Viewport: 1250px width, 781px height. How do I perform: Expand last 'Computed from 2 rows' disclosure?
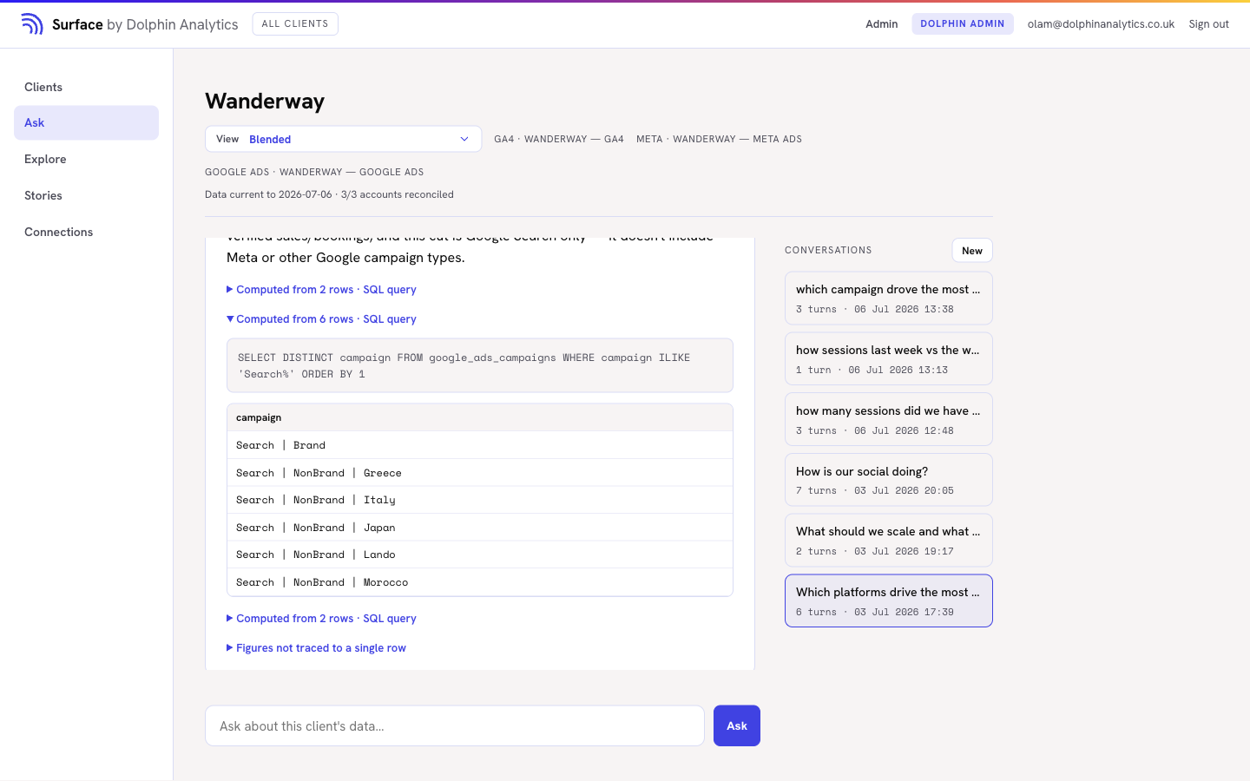click(x=321, y=619)
